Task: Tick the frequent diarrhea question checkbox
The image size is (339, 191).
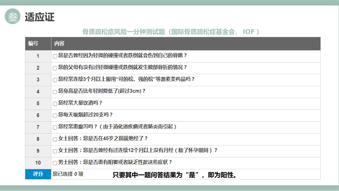Action: coord(55,127)
